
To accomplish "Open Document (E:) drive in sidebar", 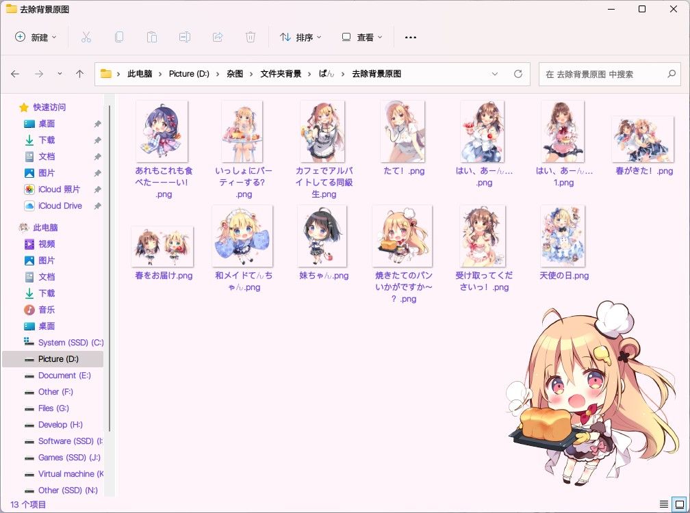I will tap(64, 376).
